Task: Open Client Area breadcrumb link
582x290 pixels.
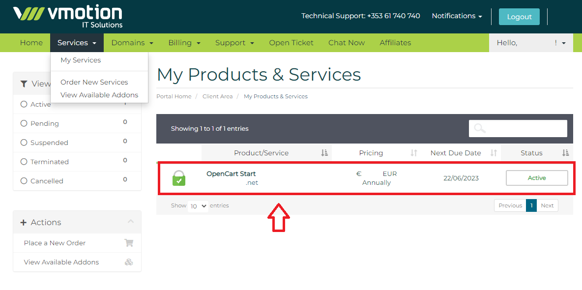Action: [217, 96]
